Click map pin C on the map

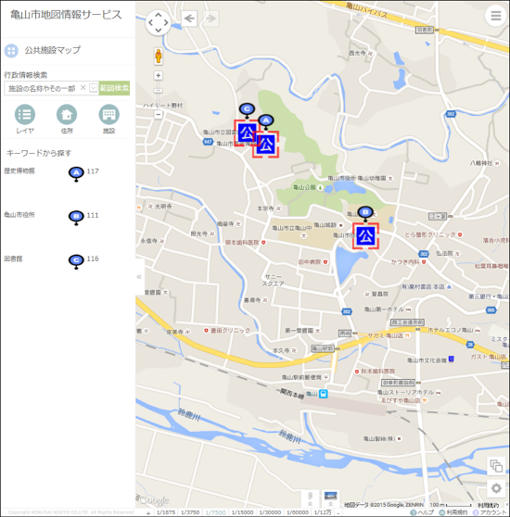tap(247, 110)
